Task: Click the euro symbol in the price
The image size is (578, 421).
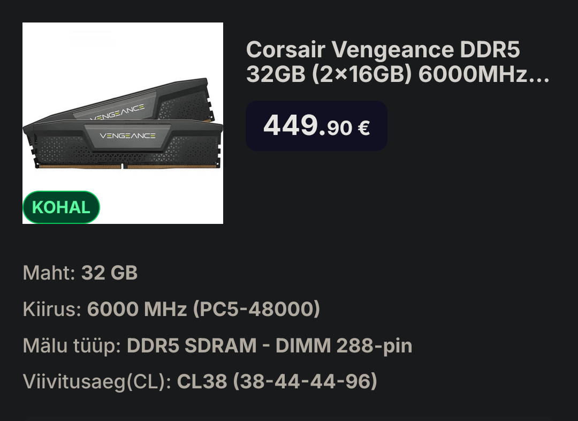Action: click(364, 128)
